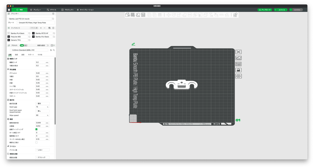
Task: Select the Rotate tool in top toolbar
Action: click(174, 15)
